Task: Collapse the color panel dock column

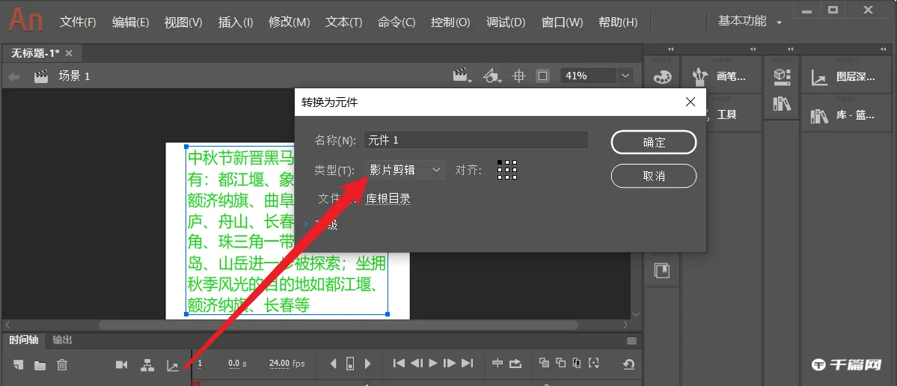Action: tap(671, 49)
